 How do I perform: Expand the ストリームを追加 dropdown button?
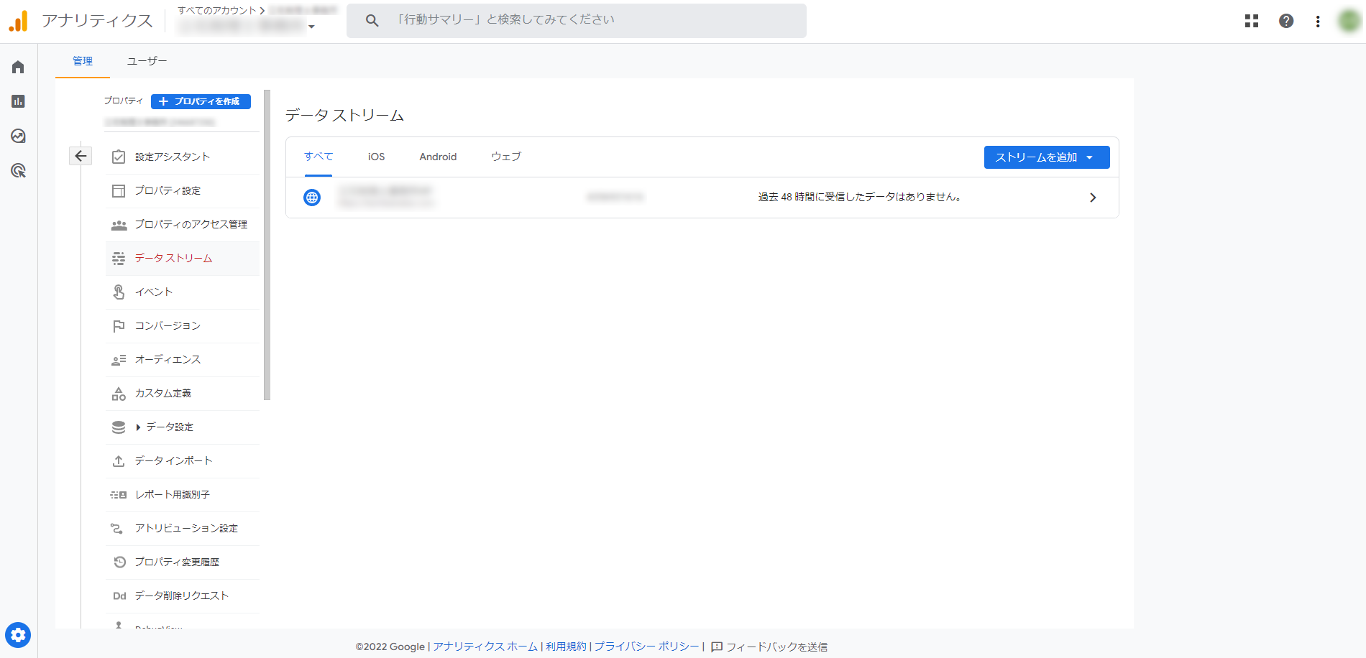(x=1046, y=157)
